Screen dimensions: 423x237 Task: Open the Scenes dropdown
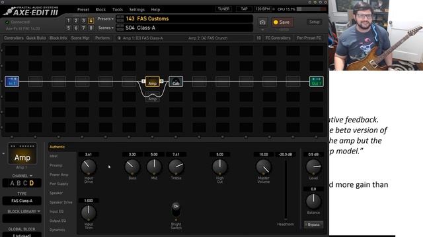(106, 28)
